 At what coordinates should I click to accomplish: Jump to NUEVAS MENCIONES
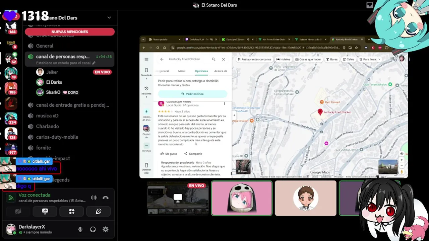[x=70, y=32]
